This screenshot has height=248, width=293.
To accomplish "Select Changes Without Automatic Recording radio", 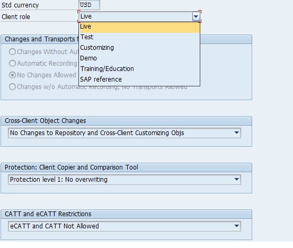I will point(12,52).
